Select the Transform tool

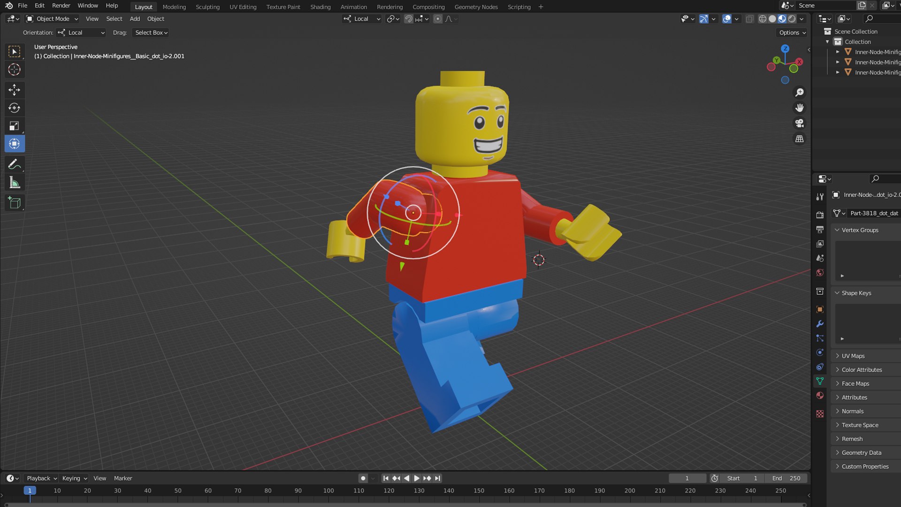pos(15,144)
